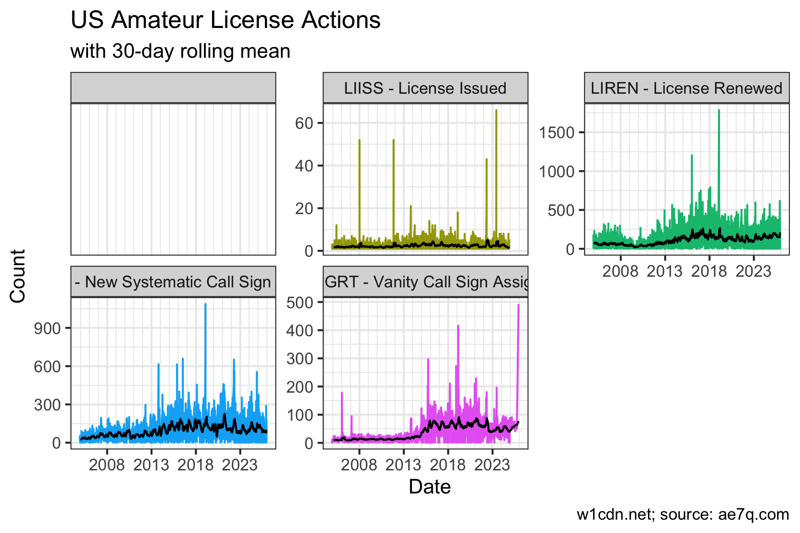Click the 500 tick label on Vanity chart
This screenshot has width=800, height=533.
[300, 302]
